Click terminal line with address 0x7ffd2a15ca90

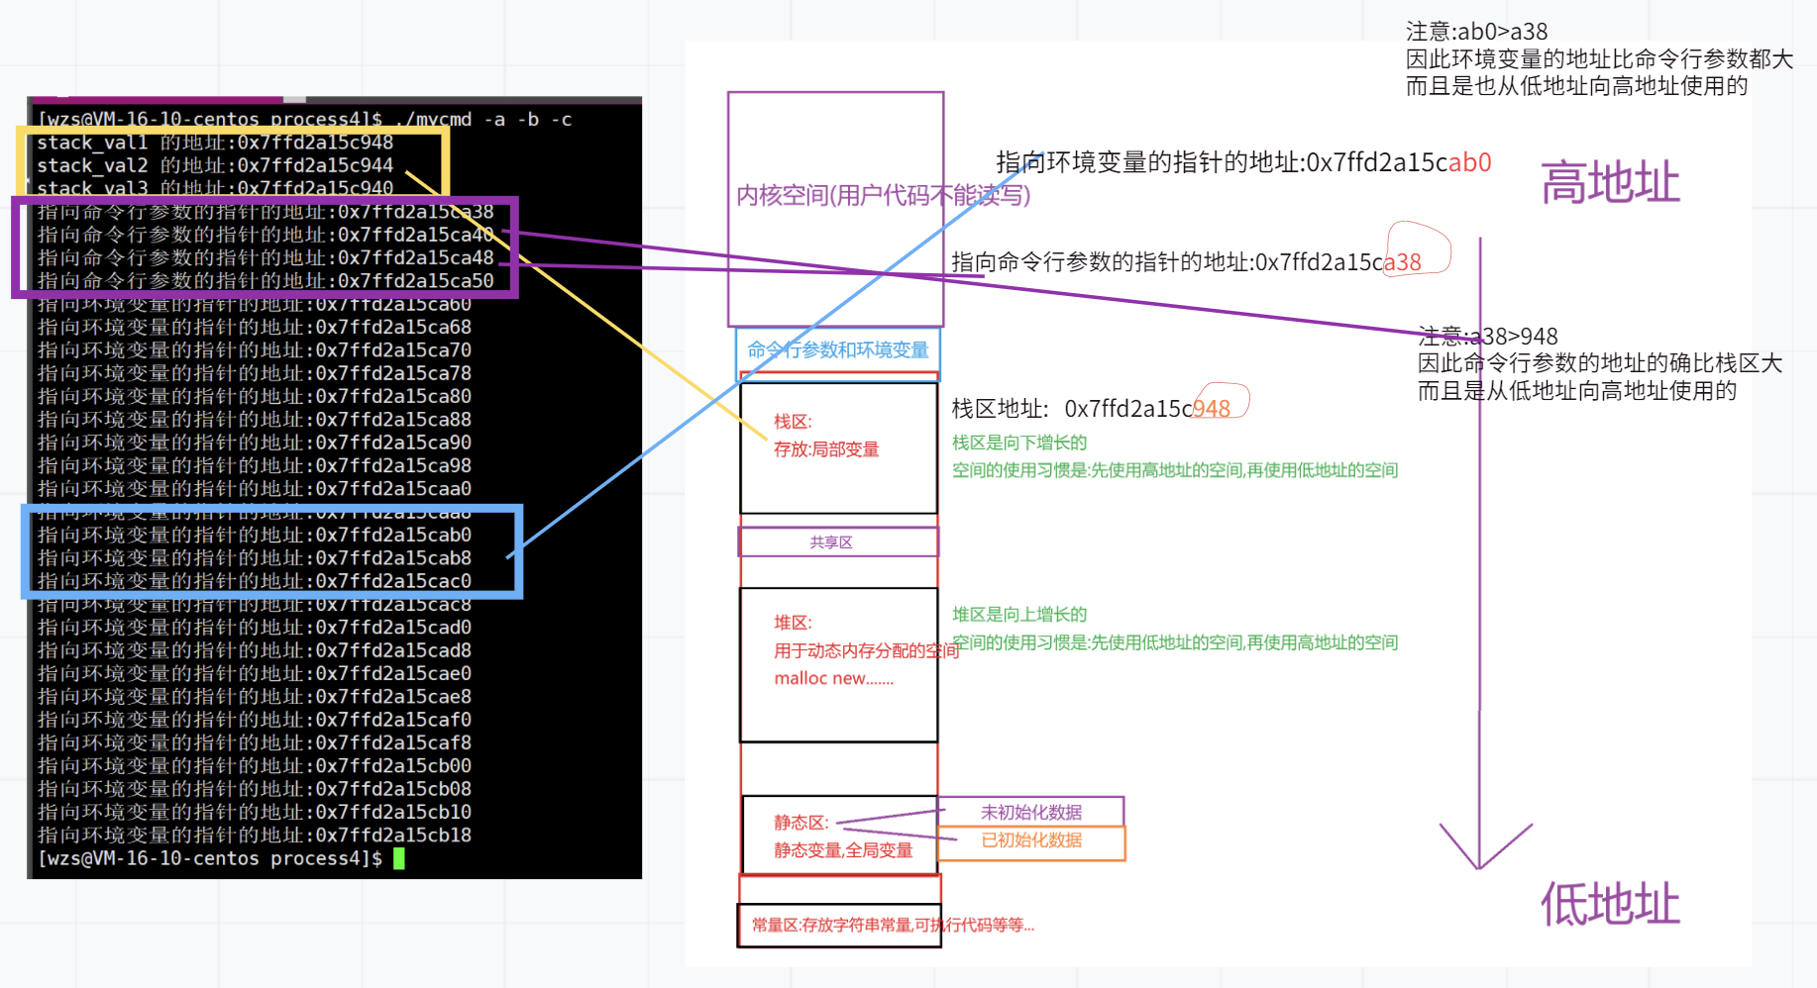[x=255, y=443]
